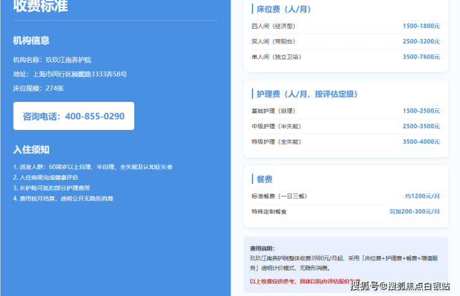Click the 四人间（经济型） row label
This screenshot has height=296, width=460.
[x=273, y=26]
